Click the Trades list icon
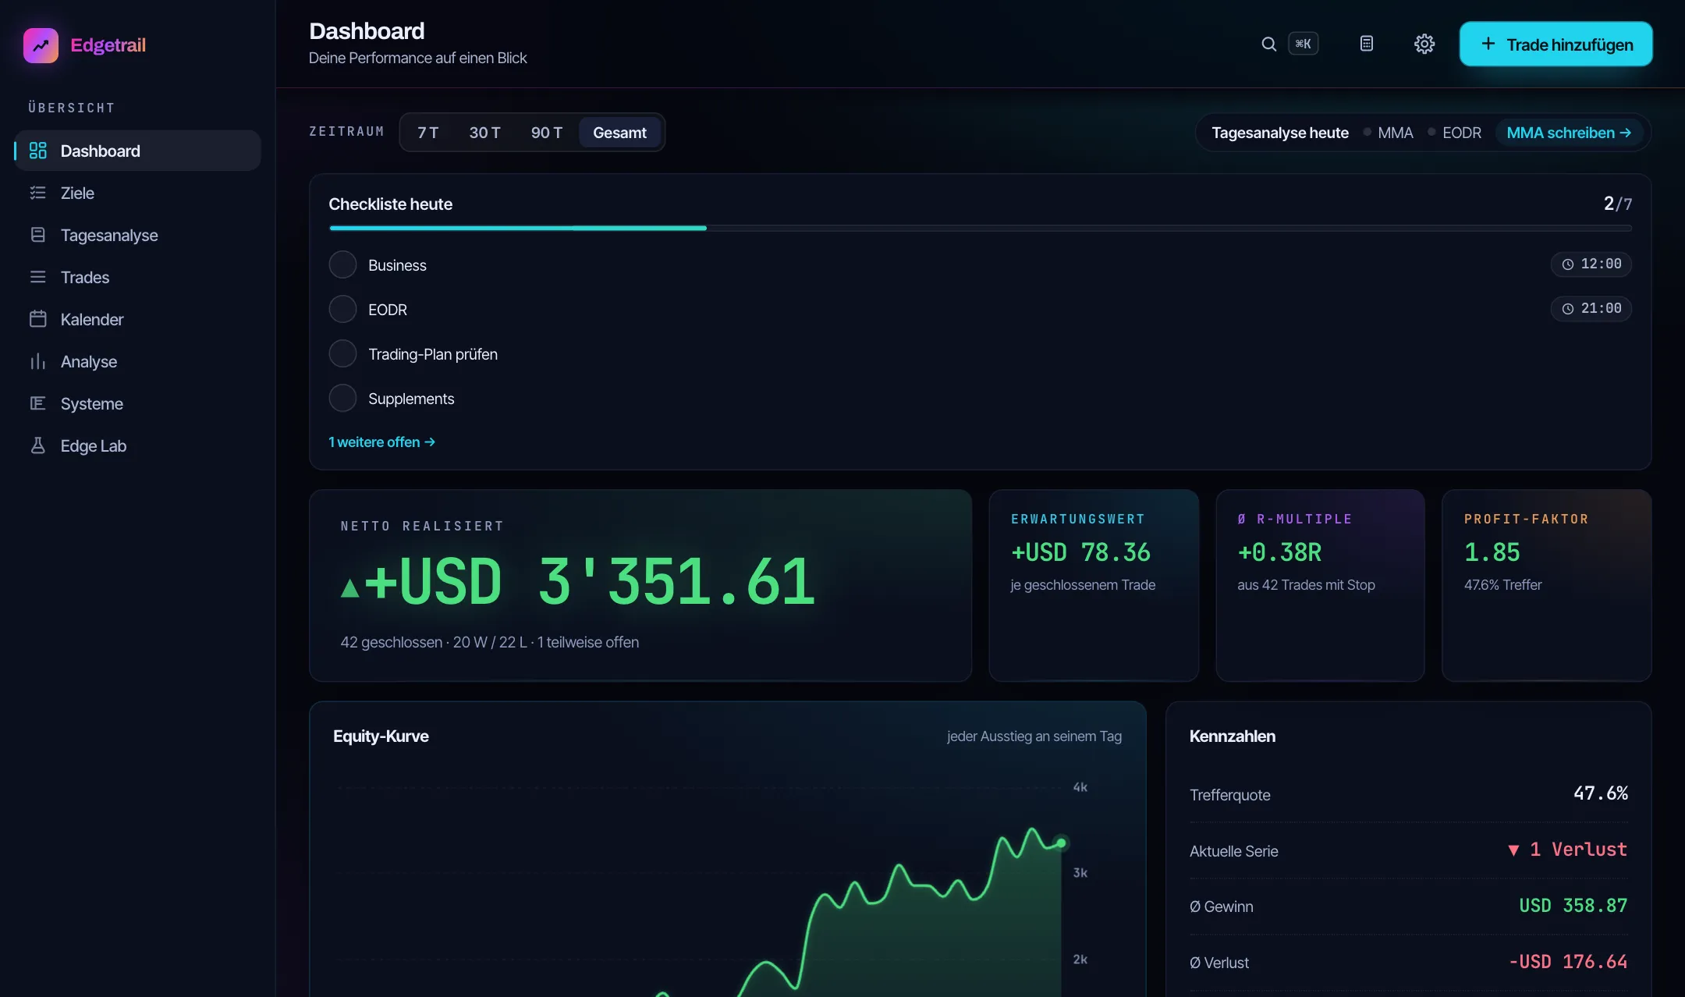The image size is (1685, 997). 37,277
